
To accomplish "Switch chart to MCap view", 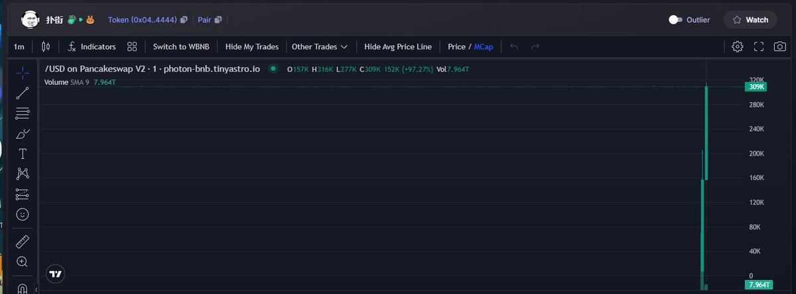I will coord(484,46).
